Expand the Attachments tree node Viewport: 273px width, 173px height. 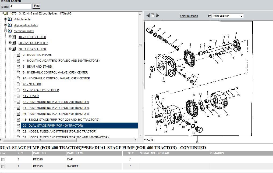[6, 19]
